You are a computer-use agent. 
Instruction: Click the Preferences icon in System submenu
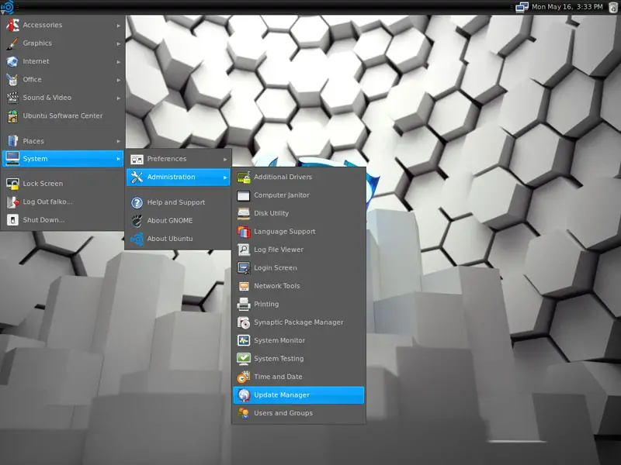click(x=137, y=159)
